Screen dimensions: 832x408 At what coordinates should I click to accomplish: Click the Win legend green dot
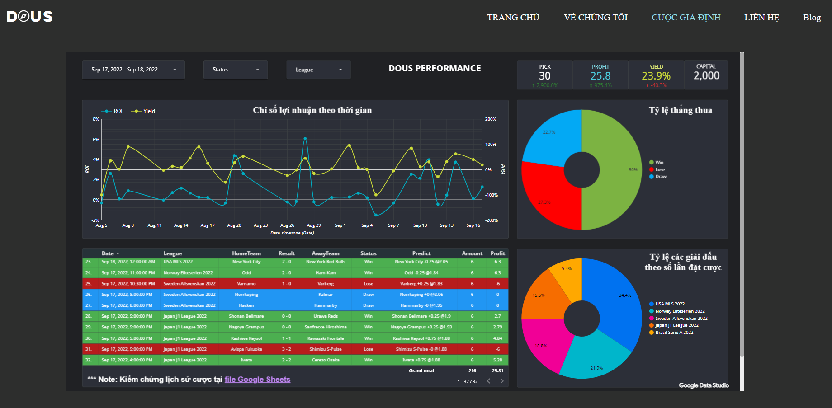click(652, 162)
